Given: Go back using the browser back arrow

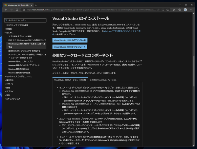Looking at the screenshot, I should coord(6,10).
